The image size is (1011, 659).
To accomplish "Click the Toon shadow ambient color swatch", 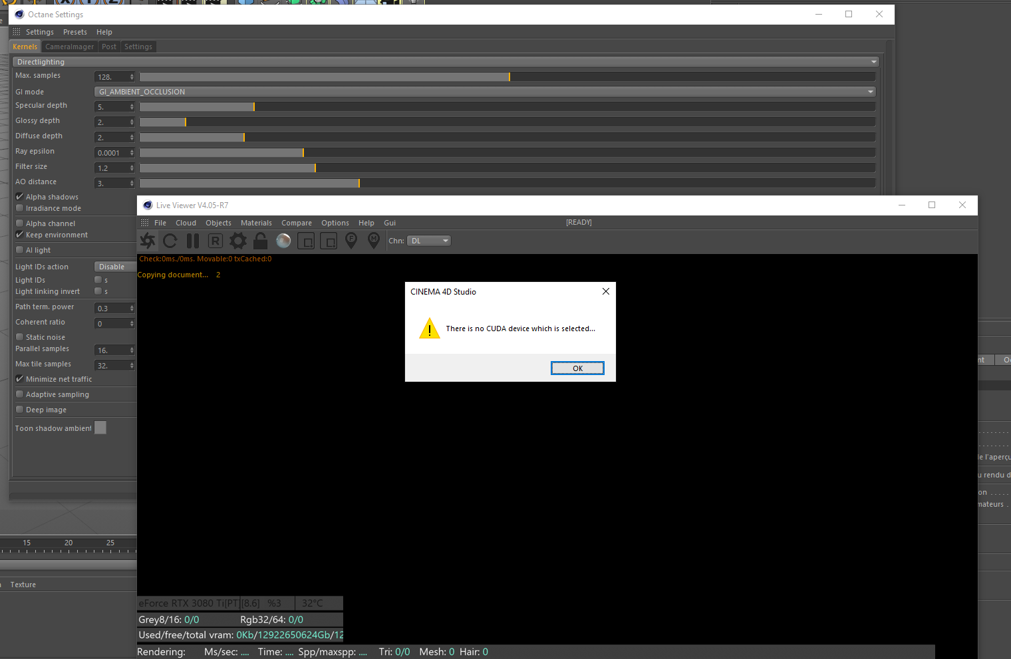I will [100, 428].
